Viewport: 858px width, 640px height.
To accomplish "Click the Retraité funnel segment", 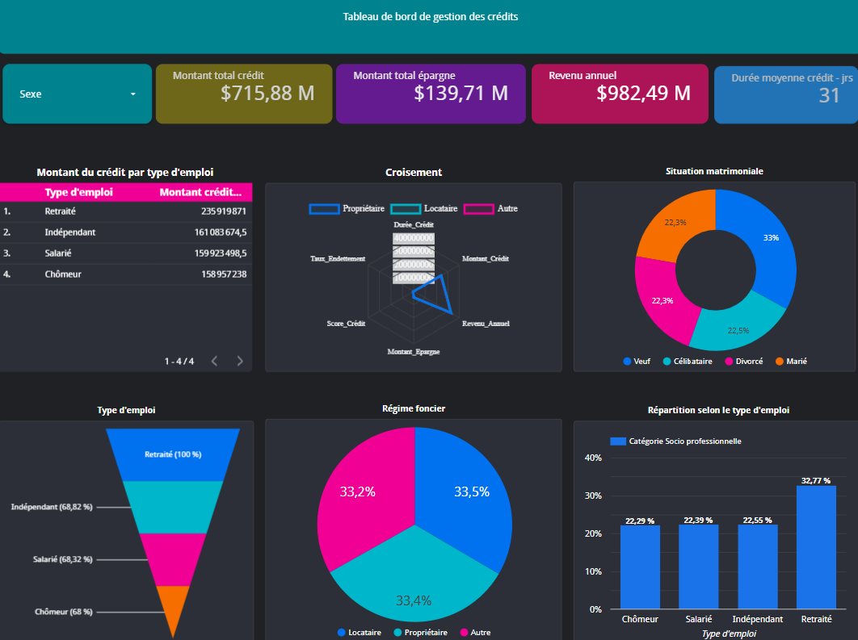I will [x=174, y=454].
